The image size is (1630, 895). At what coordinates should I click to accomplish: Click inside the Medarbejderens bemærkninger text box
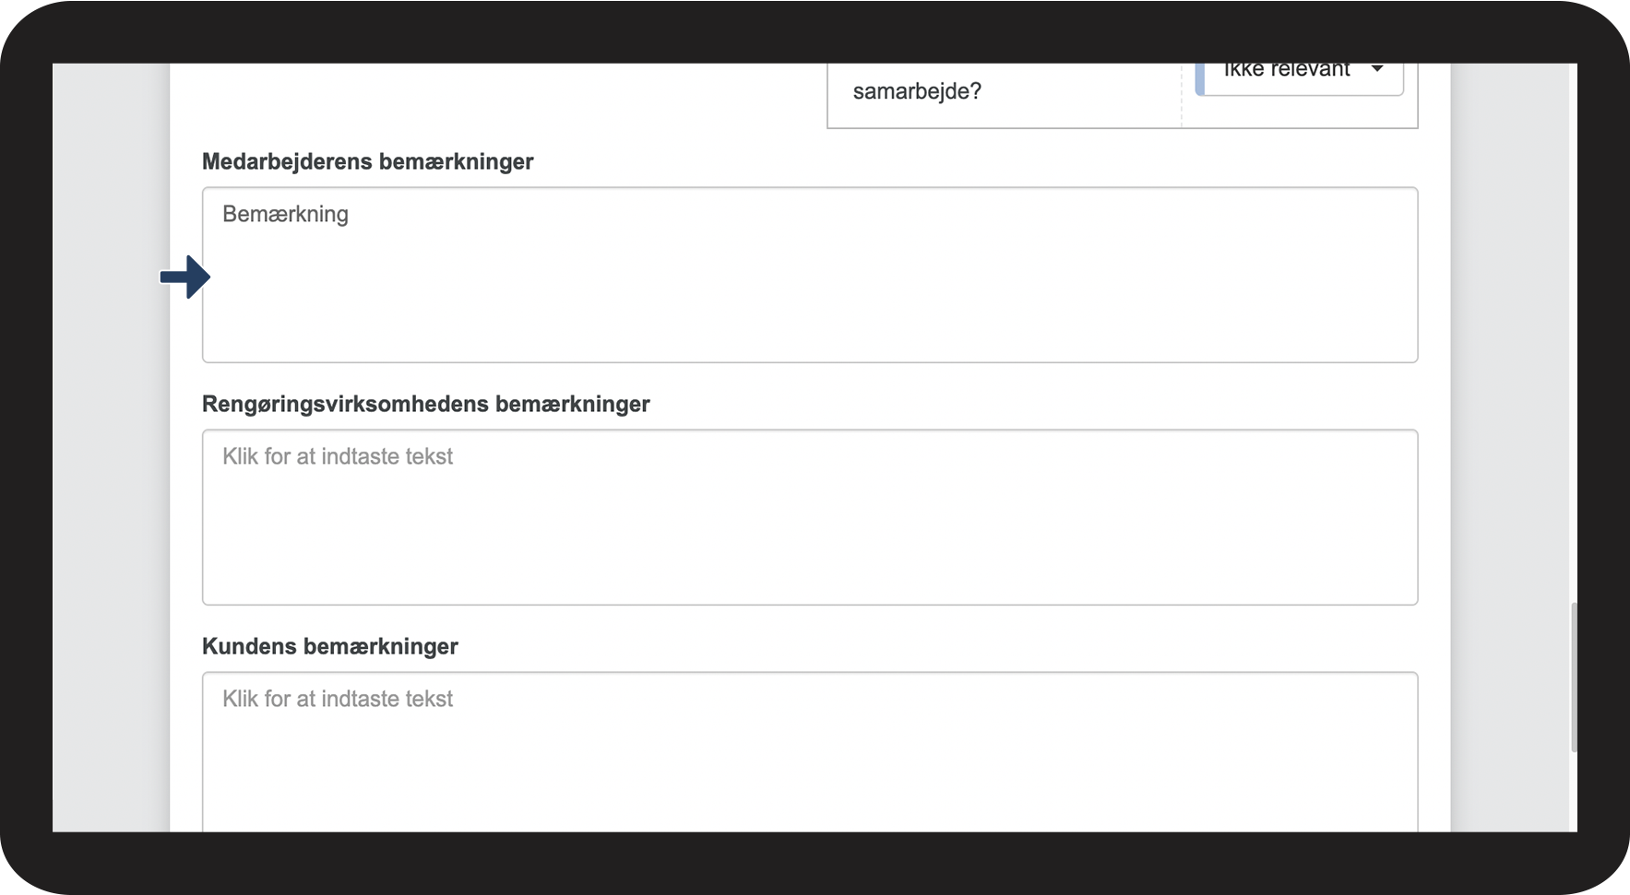(809, 286)
